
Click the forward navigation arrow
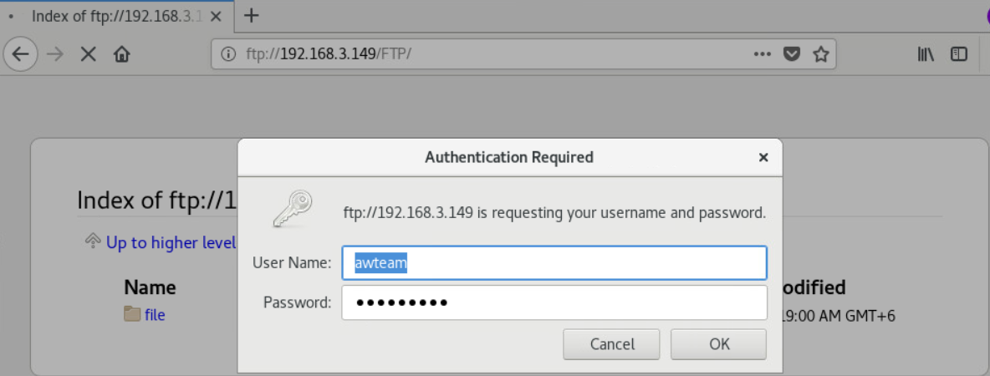click(55, 54)
